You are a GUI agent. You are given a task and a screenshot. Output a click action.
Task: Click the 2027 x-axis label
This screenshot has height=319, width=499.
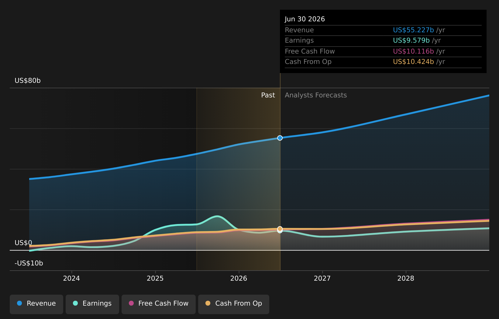click(322, 279)
